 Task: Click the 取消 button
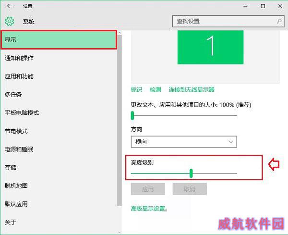[190, 189]
